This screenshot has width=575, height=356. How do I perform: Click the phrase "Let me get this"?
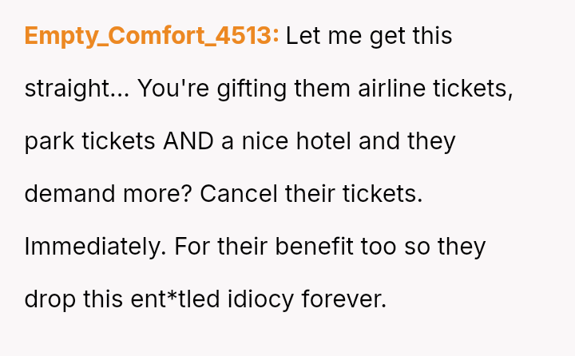[x=369, y=37]
